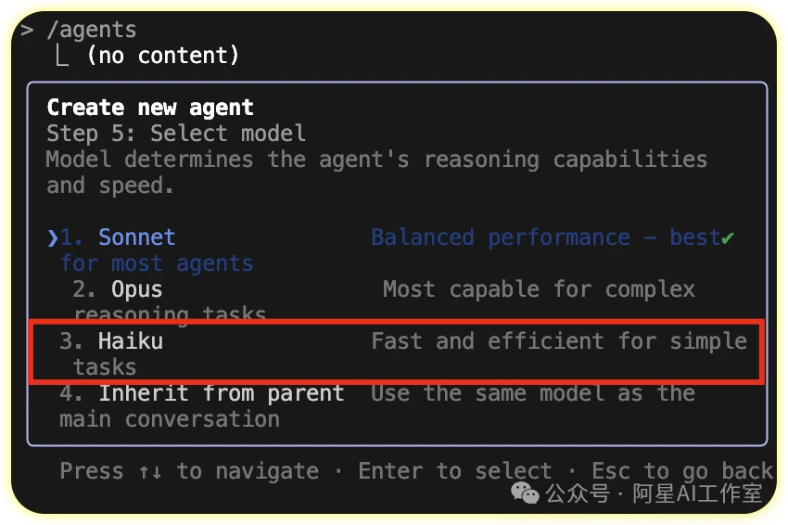Image resolution: width=788 pixels, height=525 pixels.
Task: Select Inherit from parent option
Action: click(221, 393)
